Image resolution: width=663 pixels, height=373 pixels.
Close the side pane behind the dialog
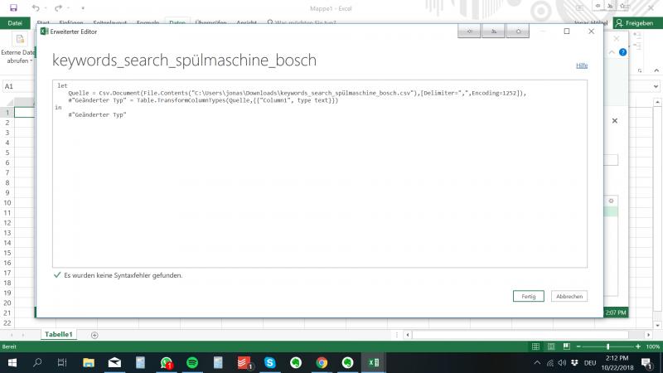pos(615,120)
